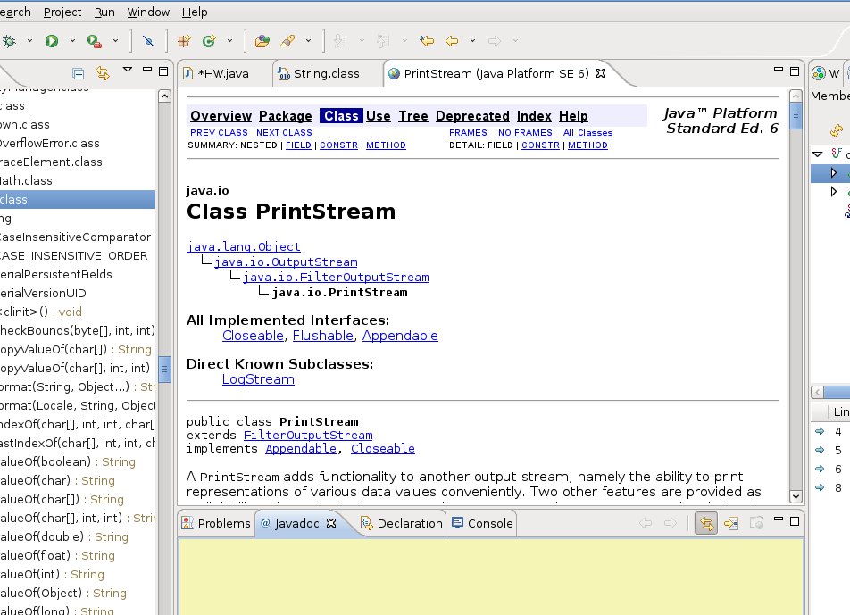Click the Overview link in Javadoc navbar
Image resolution: width=850 pixels, height=615 pixels.
[221, 116]
